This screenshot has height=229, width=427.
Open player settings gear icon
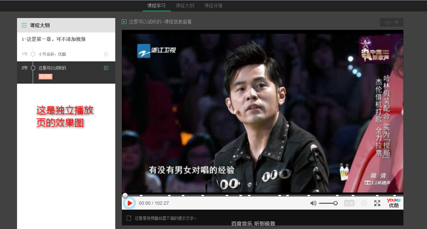(364, 203)
